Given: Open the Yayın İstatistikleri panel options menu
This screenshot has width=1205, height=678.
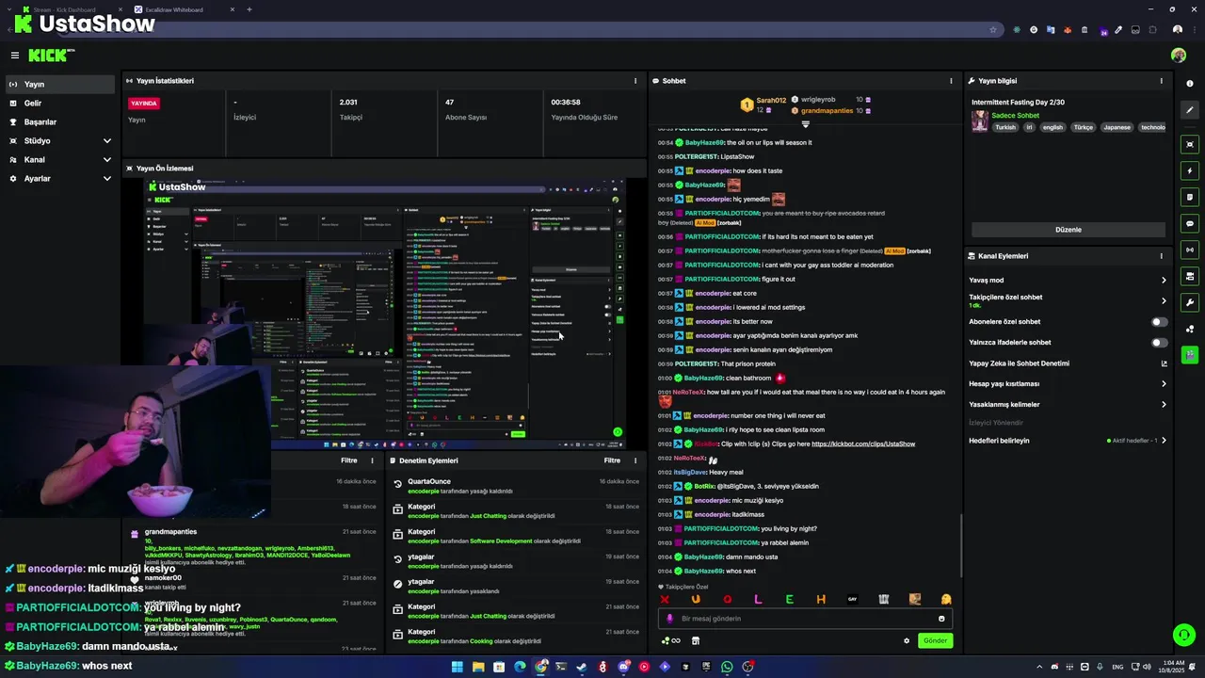Looking at the screenshot, I should (635, 81).
